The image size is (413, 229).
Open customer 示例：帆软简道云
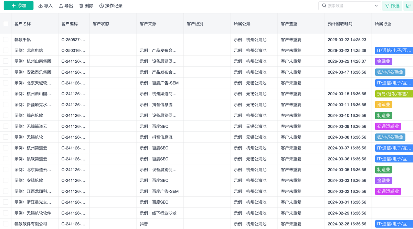31,159
